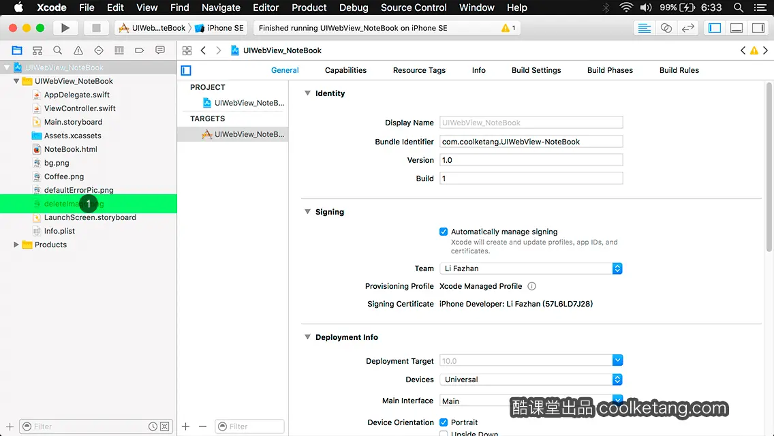774x436 pixels.
Task: Open Spotlight search in the menu bar
Action: [x=739, y=7]
